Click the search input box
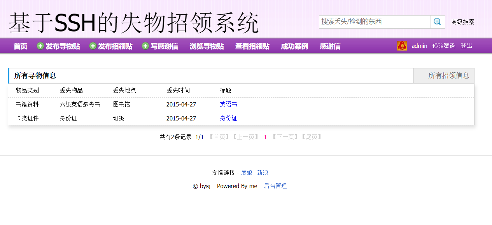 point(373,22)
